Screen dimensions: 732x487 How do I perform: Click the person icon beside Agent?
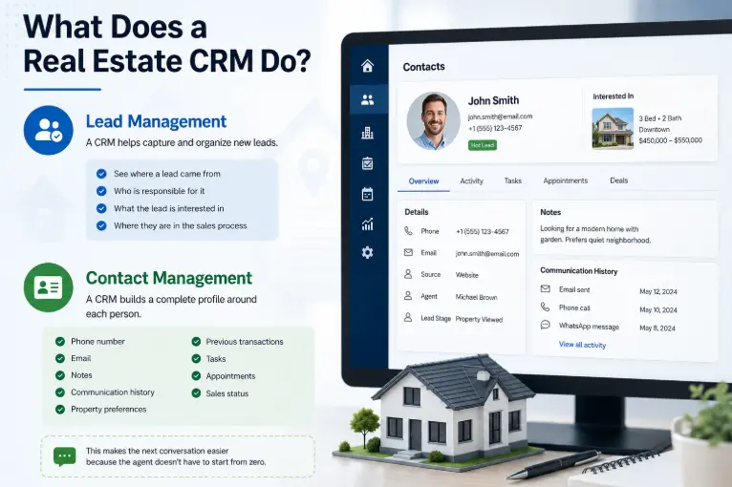408,296
